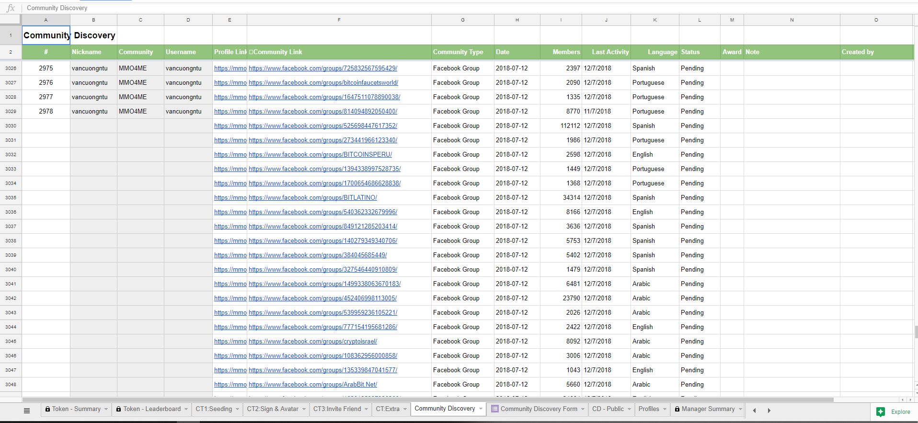Click the lock icon on Manager Summary tab

tap(677, 409)
